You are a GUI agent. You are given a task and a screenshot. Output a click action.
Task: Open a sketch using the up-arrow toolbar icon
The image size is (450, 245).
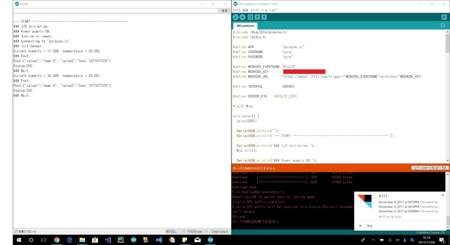258,17
